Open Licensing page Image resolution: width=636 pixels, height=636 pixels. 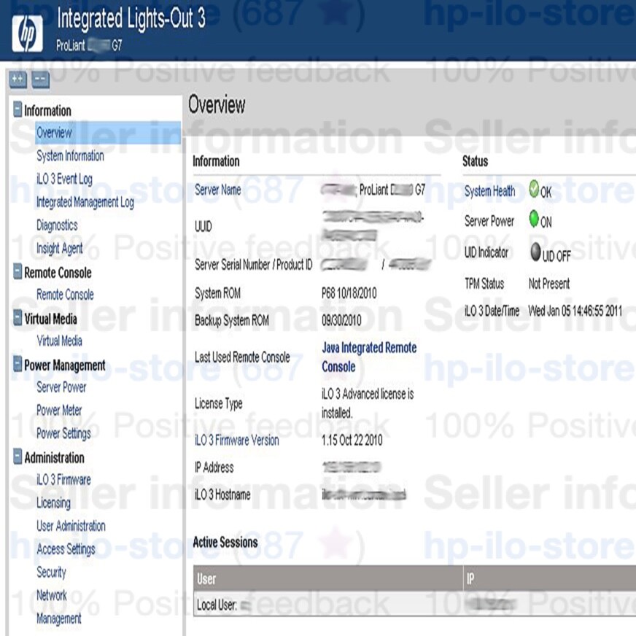(x=53, y=503)
